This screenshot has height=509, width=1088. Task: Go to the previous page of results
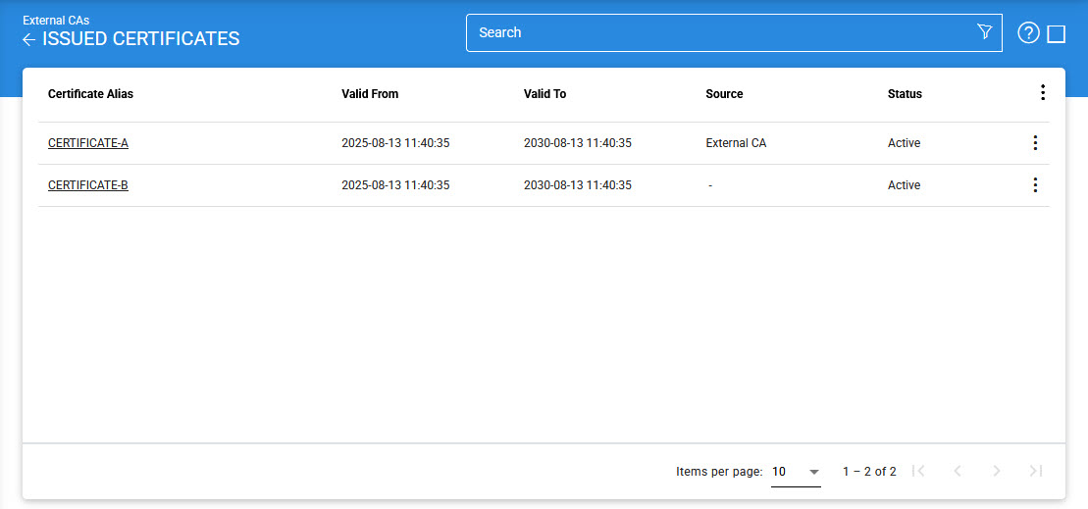click(x=958, y=471)
